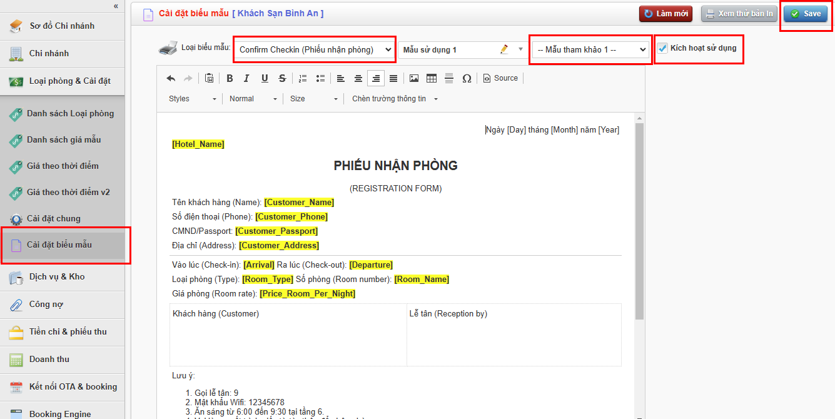
Task: Expand the Chèn trường thông tin dropdown
Action: coord(395,99)
